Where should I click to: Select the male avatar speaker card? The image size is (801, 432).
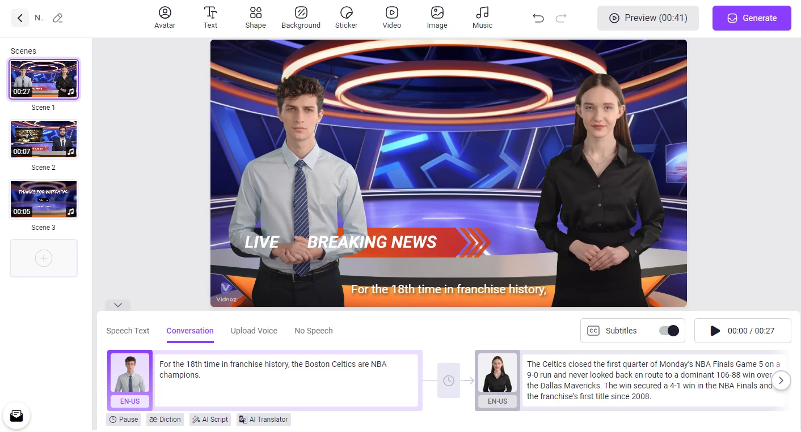coord(130,373)
